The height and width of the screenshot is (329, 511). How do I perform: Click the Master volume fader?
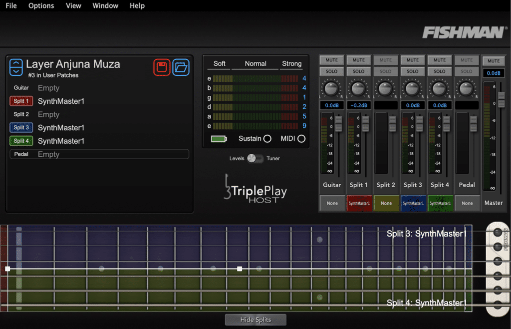pyautogui.click(x=502, y=100)
